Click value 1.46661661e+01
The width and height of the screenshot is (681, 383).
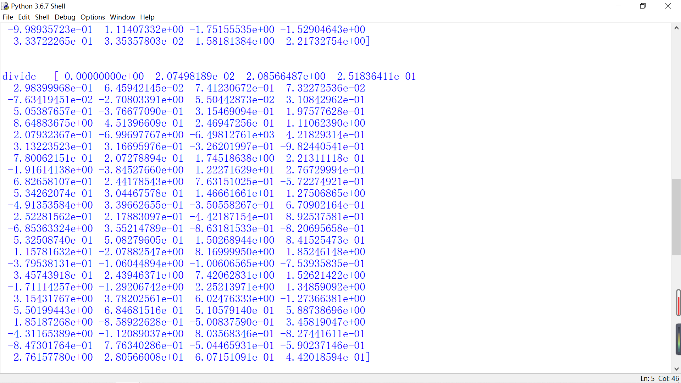(x=235, y=193)
